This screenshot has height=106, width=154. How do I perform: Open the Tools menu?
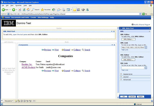25,5
